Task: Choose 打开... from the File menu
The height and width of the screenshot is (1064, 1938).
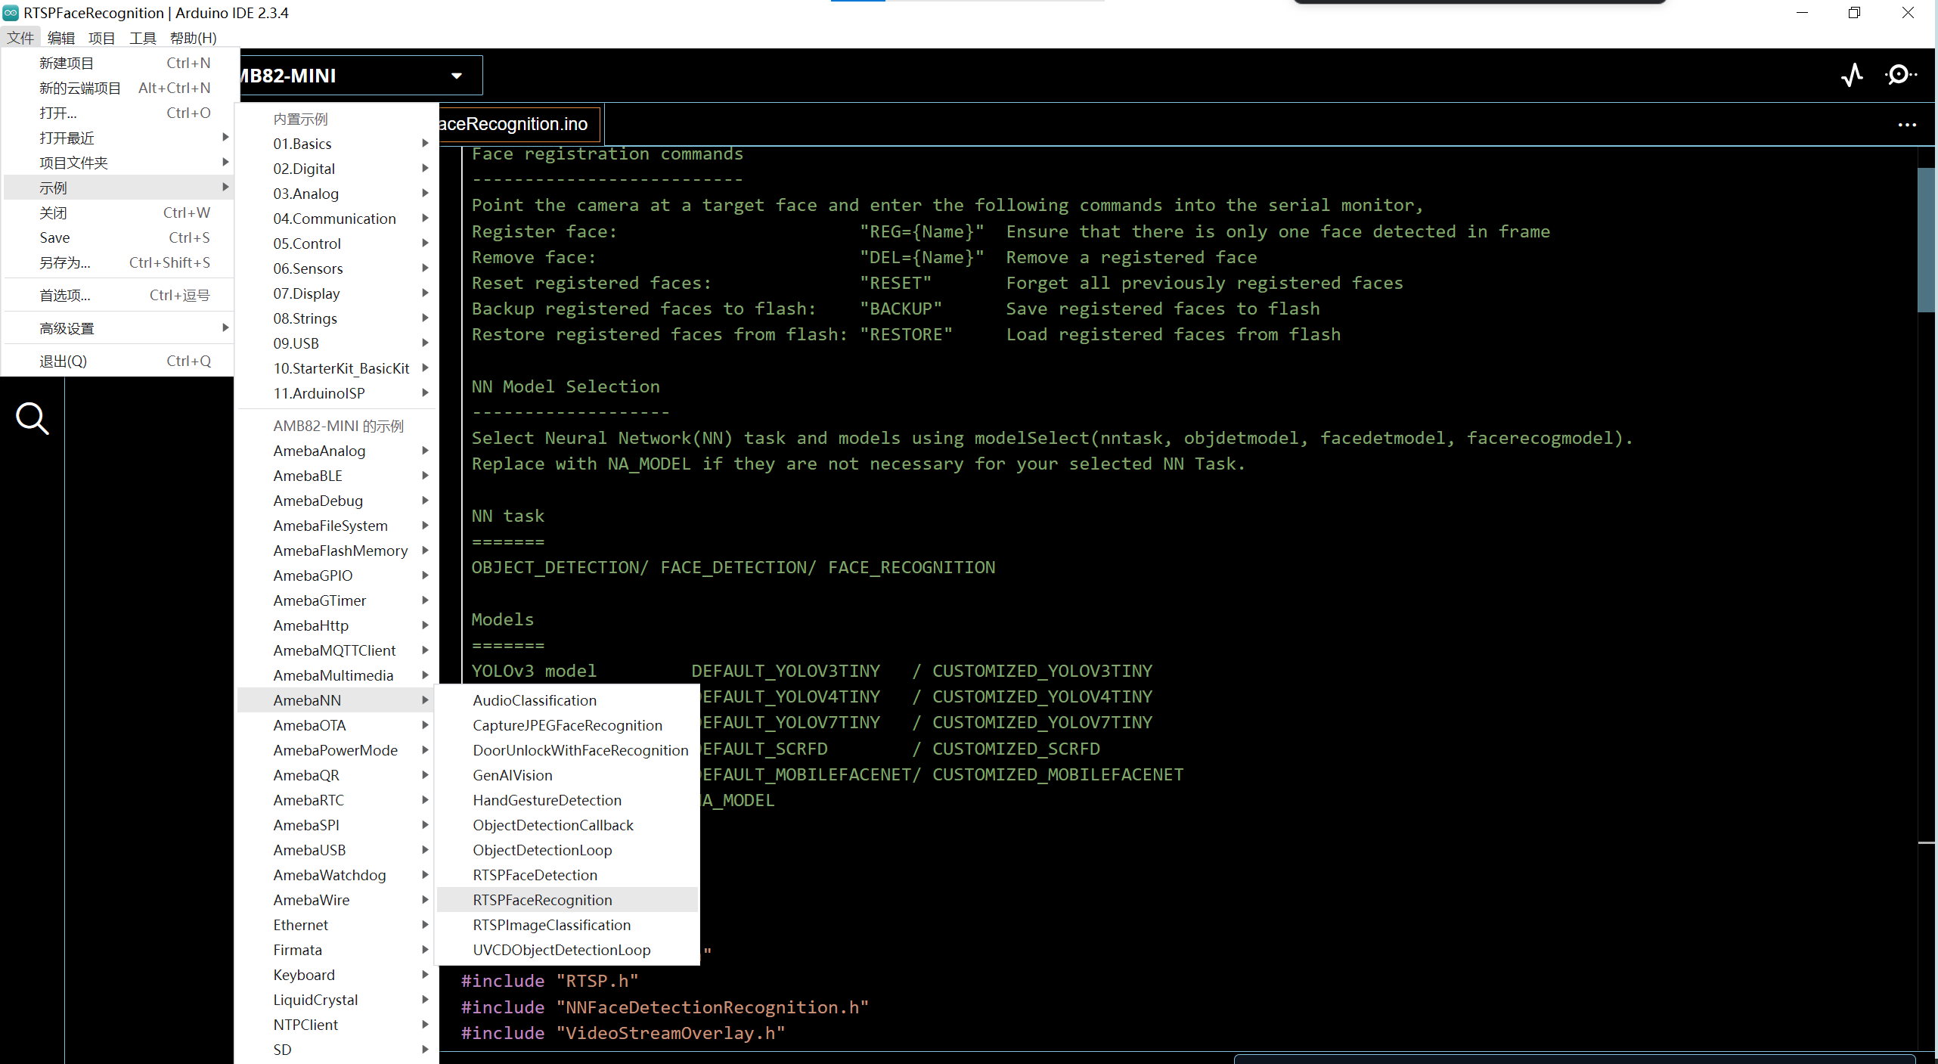Action: tap(119, 113)
